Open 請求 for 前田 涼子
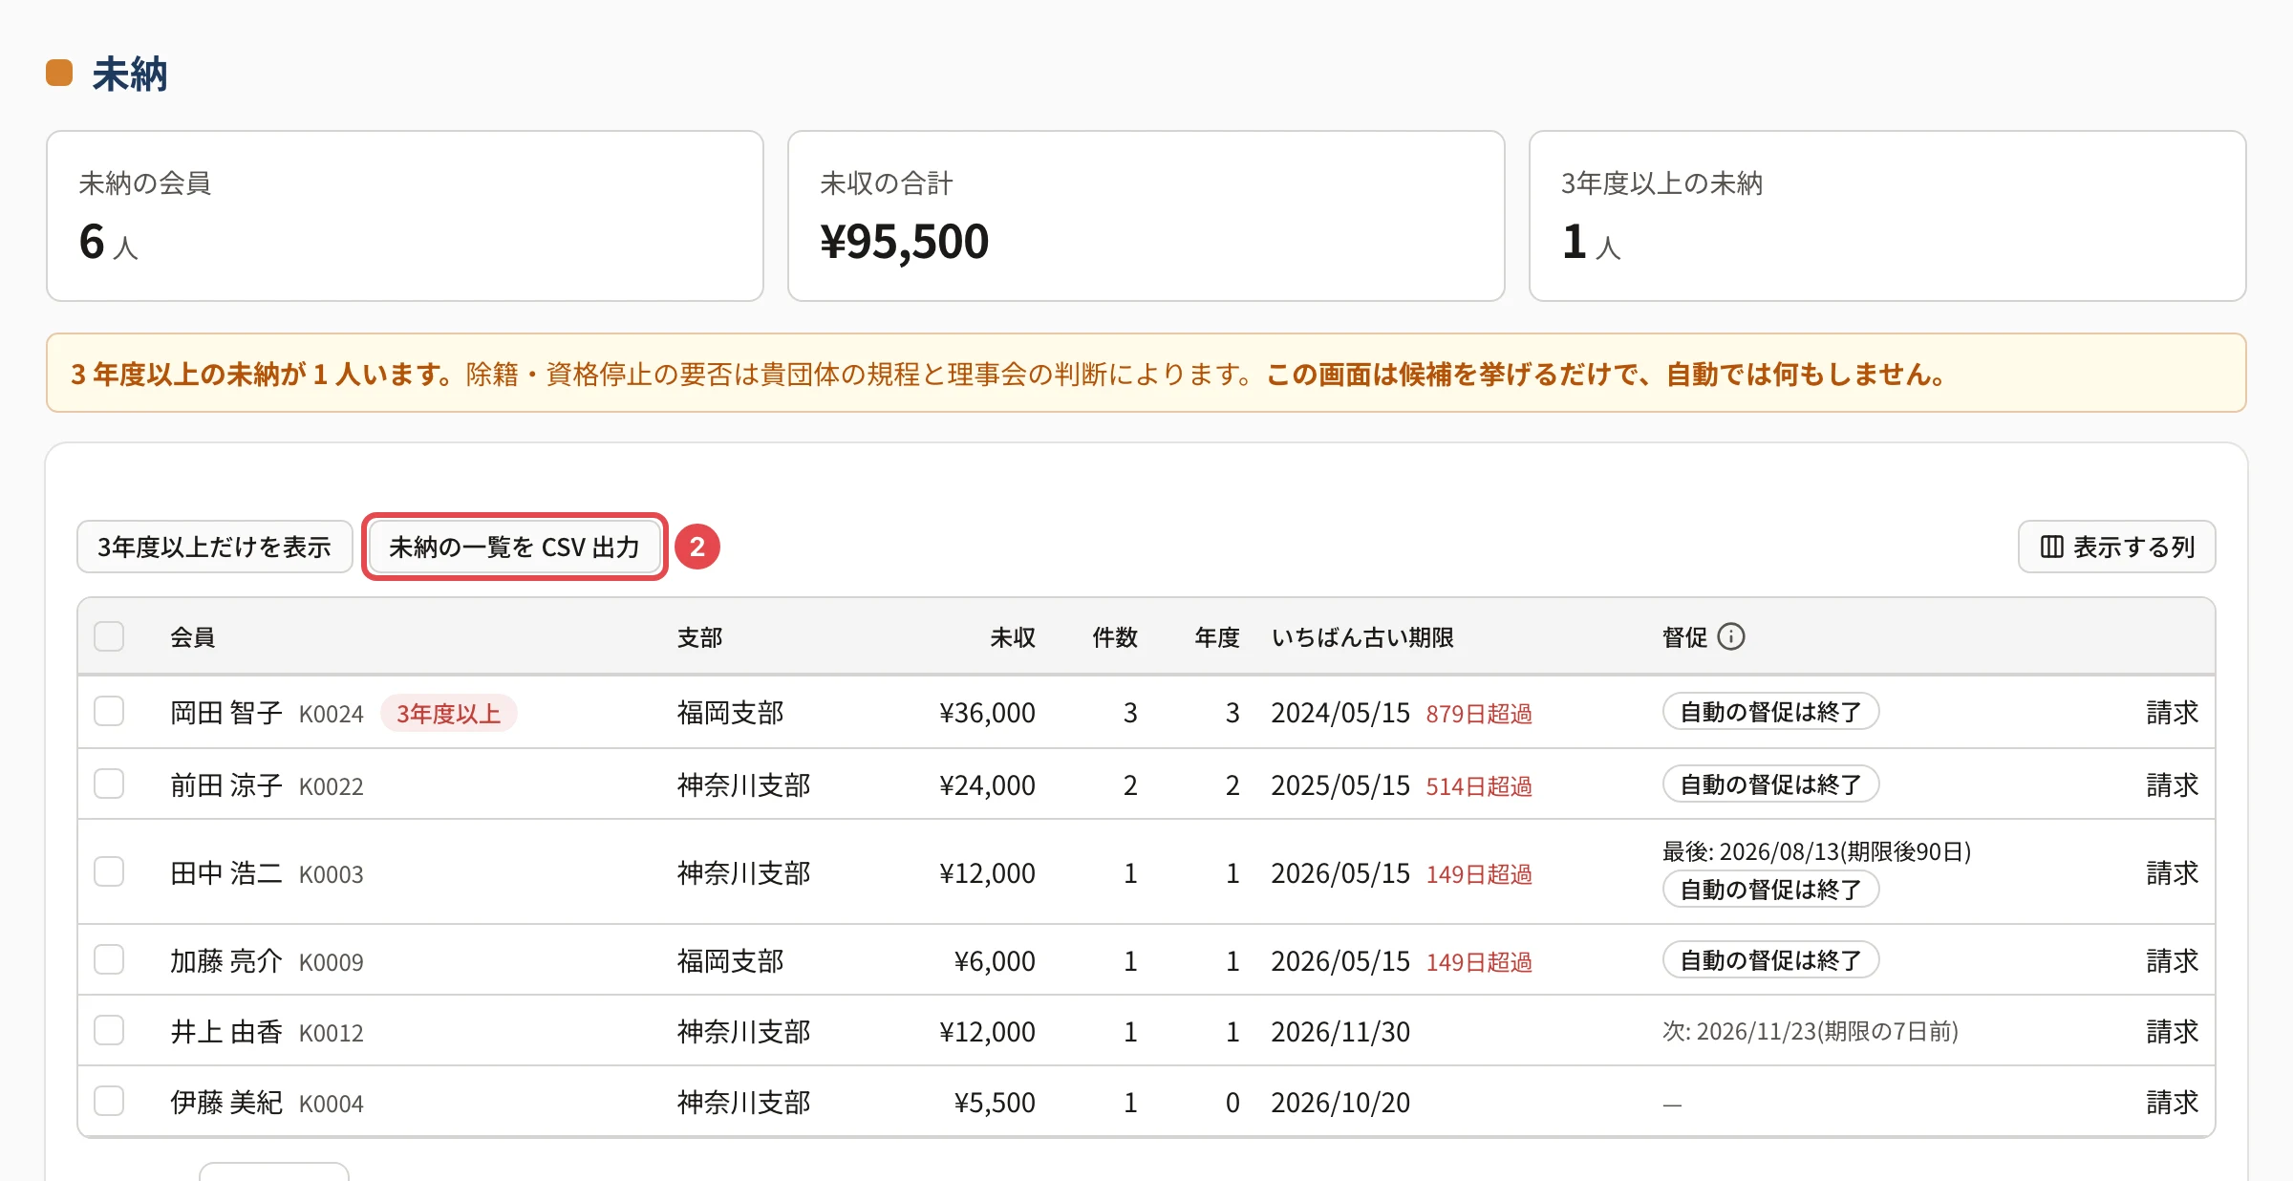2293x1181 pixels. point(2172,785)
